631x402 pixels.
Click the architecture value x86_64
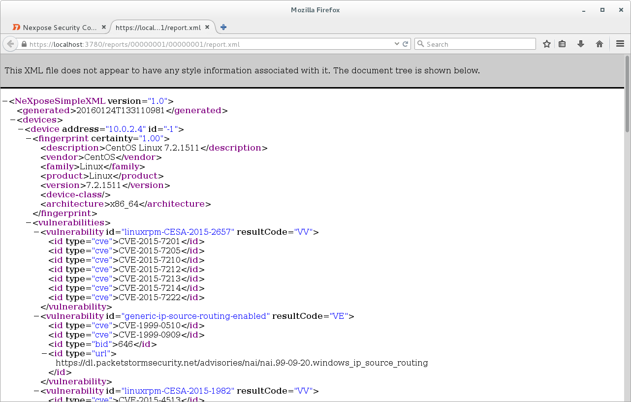pos(124,204)
